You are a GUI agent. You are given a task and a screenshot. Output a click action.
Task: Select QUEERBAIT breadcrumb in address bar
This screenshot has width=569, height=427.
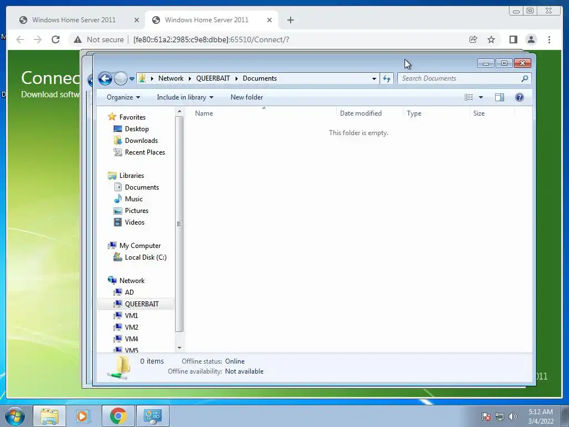click(213, 78)
